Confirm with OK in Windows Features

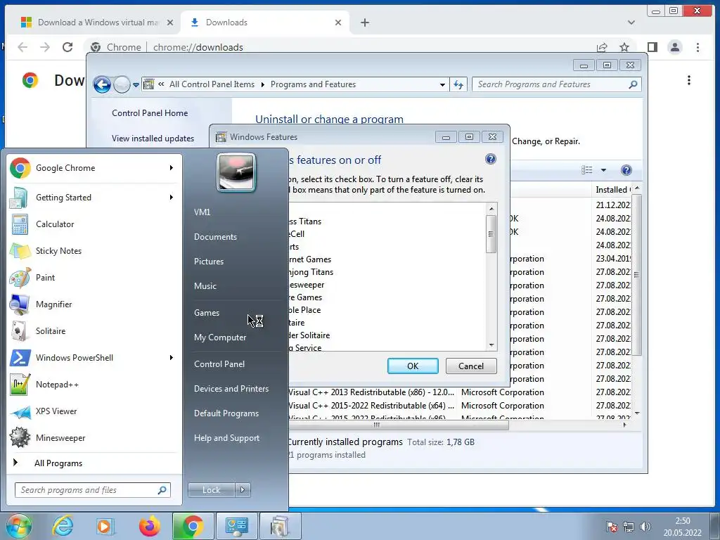pos(413,366)
